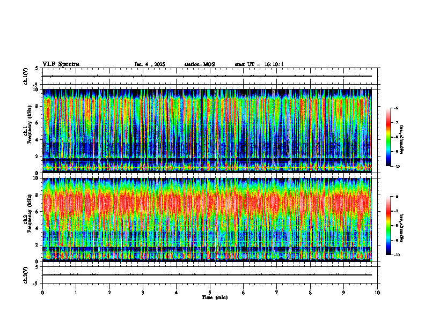Click the "Time (min)" x-axis label
425x328 pixels.
(215, 297)
